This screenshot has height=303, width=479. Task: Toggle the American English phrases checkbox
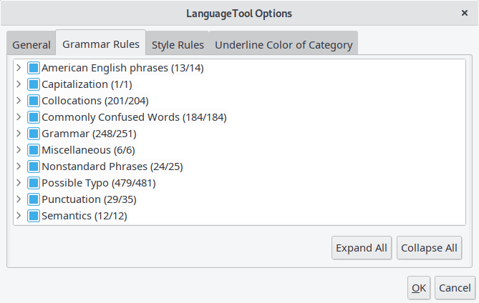[34, 68]
